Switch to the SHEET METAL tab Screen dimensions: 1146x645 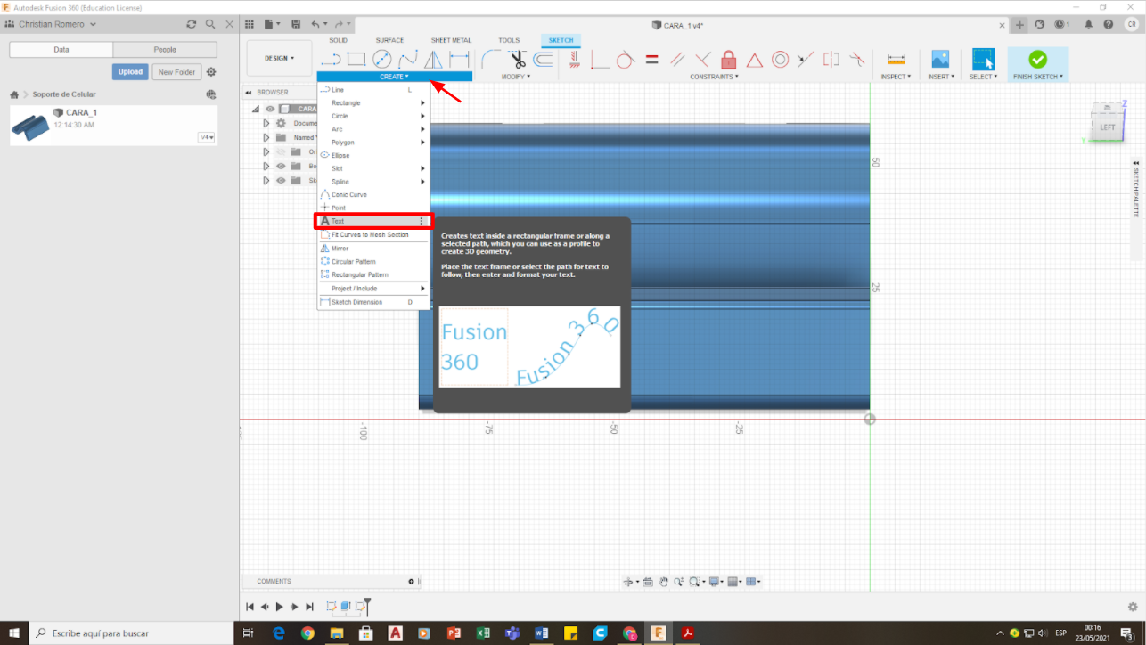pos(451,40)
